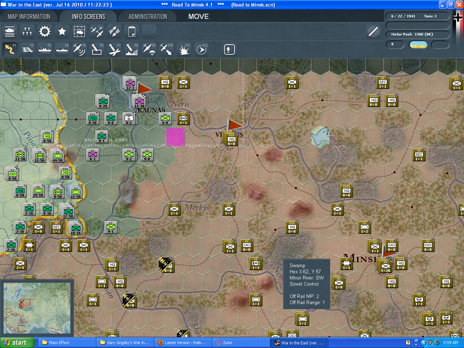Select the Soviet 5=26 stack near Minsk
Screen dimensions: 464x348
point(385,266)
